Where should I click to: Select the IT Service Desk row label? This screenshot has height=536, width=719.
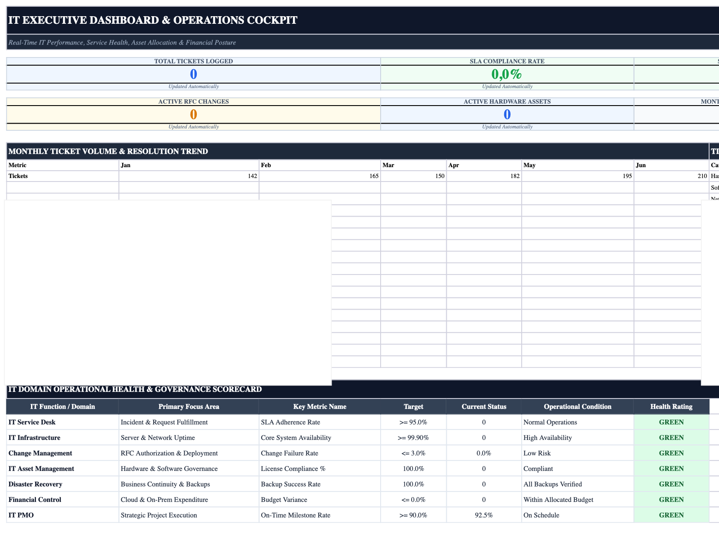[x=62, y=422]
